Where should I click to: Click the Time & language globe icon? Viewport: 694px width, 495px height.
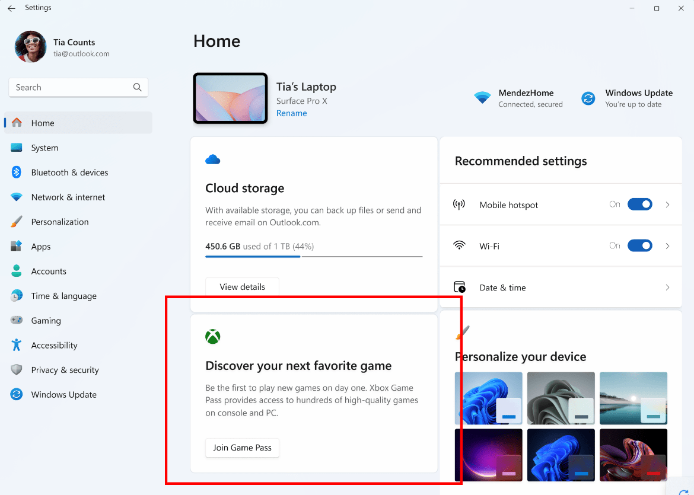[x=17, y=295]
